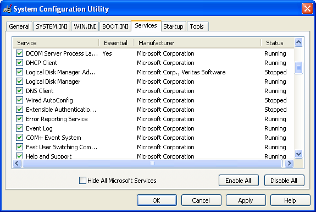316x212 pixels.
Task: Select the Wired AutoConfig service name
Action: tap(49, 100)
